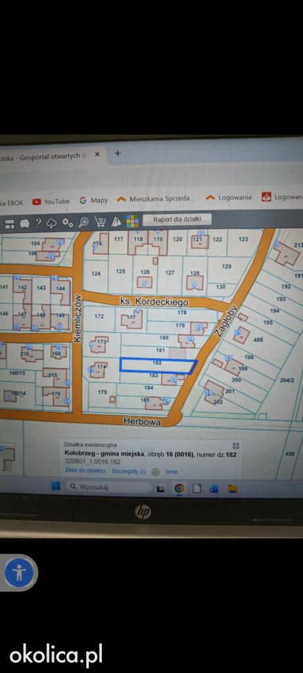Click the Poland map shape icon
This screenshot has width=303, height=673.
(24, 223)
